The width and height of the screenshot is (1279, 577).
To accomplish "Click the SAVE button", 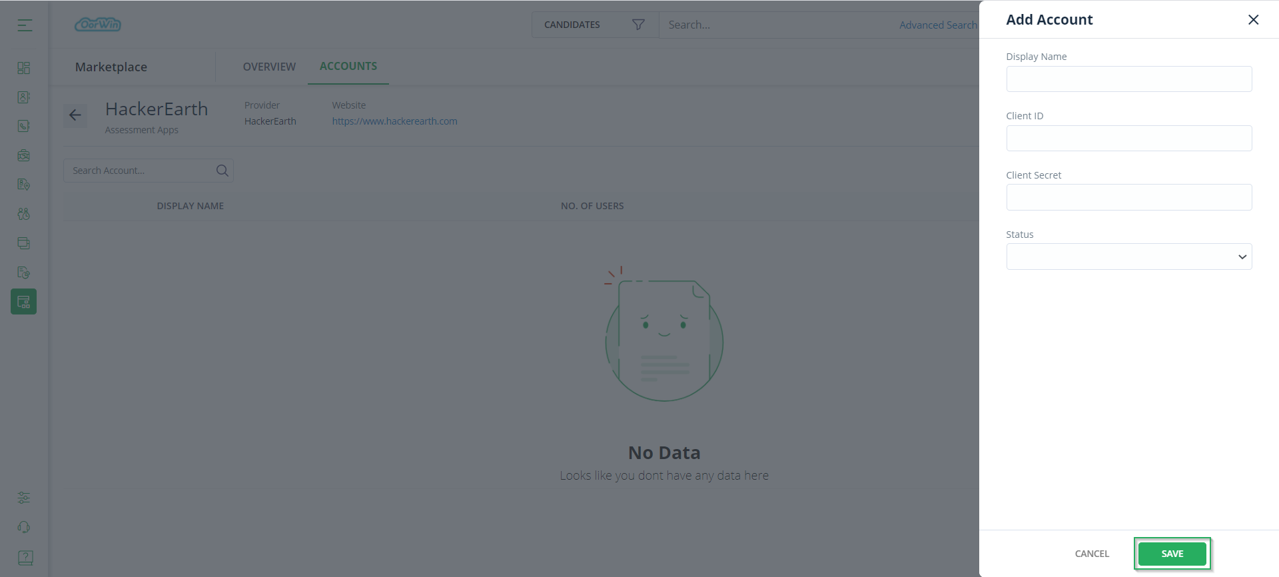I will tap(1172, 554).
